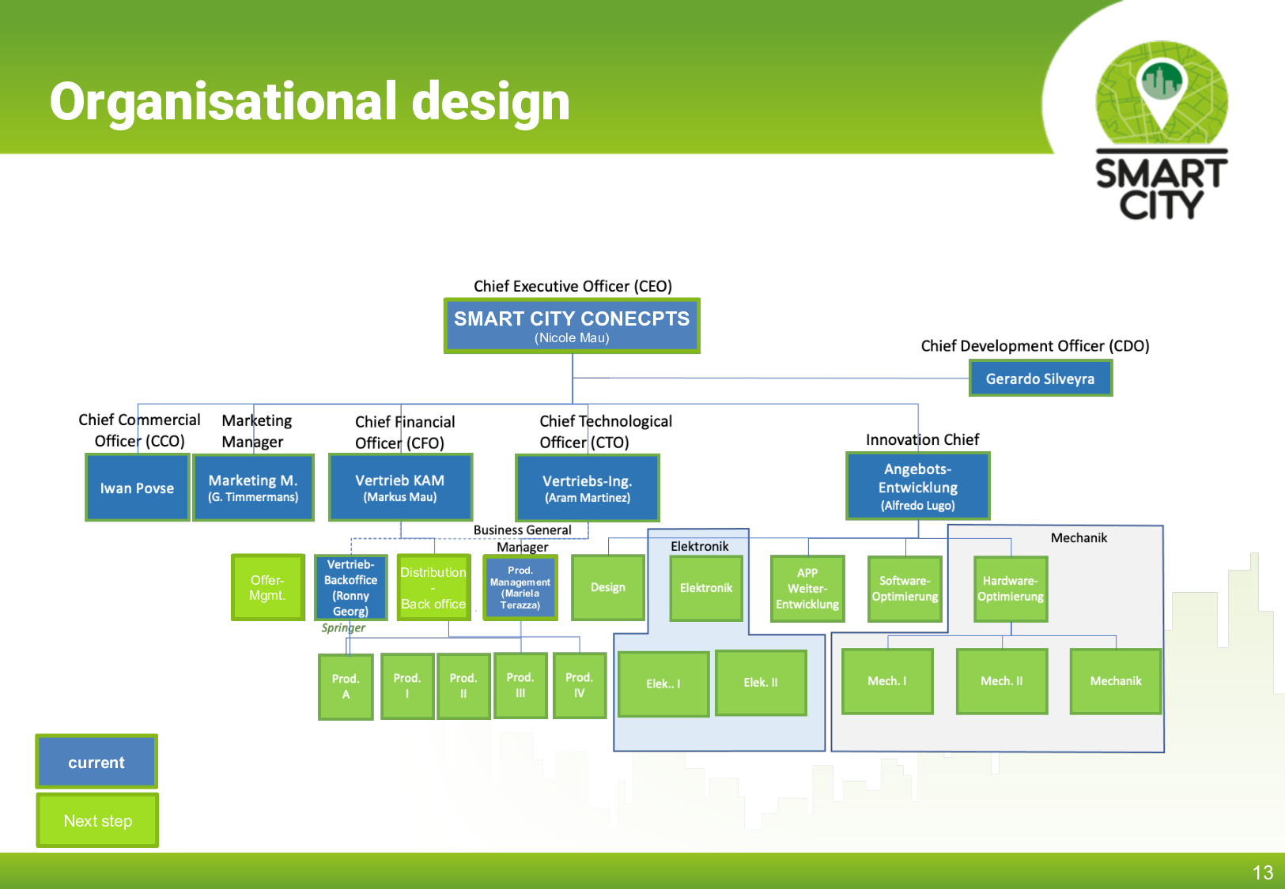Click the green "Next step" legend swatch
1285x889 pixels.
pos(97,820)
